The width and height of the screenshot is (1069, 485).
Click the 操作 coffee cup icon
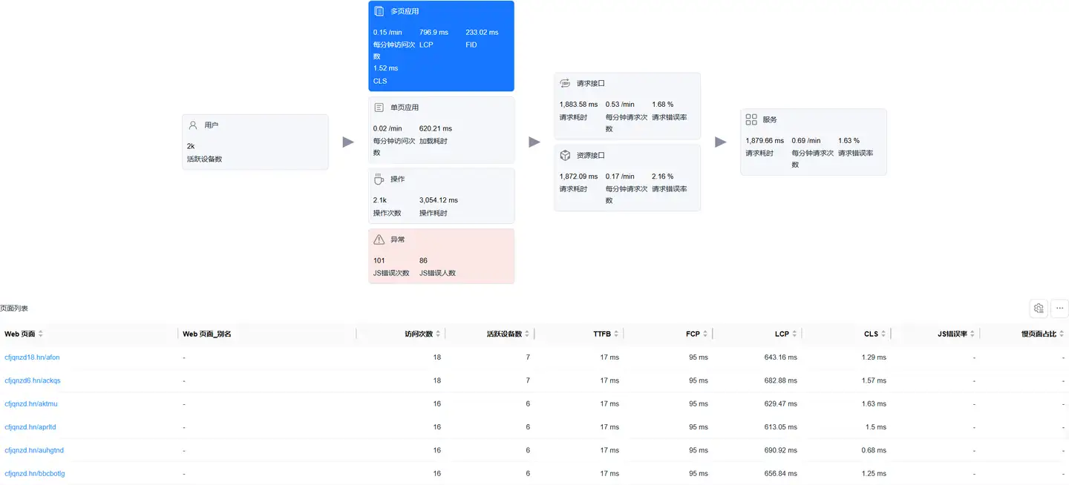click(x=379, y=179)
